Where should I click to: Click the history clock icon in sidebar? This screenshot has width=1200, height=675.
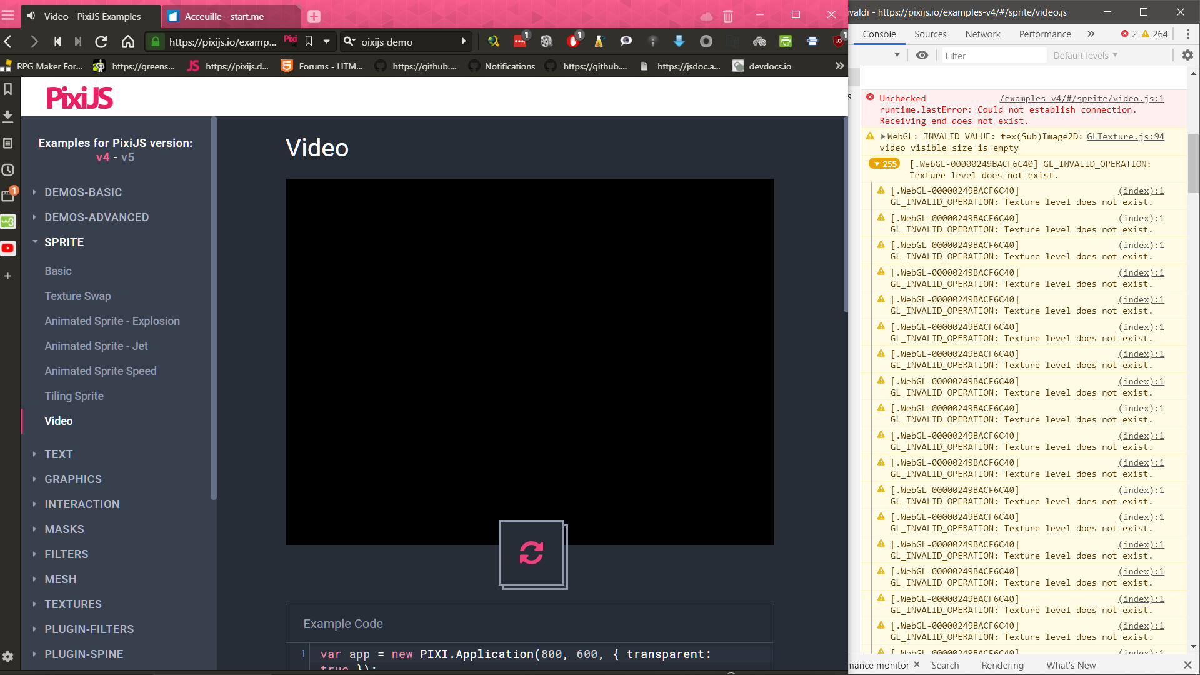[x=8, y=169]
